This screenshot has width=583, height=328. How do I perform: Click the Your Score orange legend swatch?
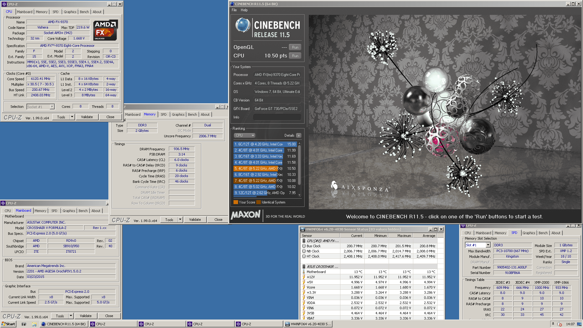coord(236,202)
